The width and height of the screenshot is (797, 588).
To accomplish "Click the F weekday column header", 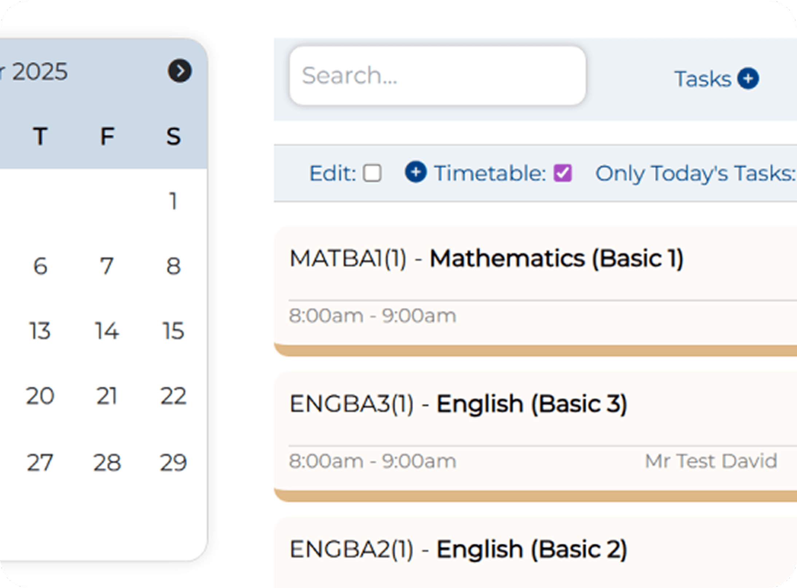I will coord(107,136).
